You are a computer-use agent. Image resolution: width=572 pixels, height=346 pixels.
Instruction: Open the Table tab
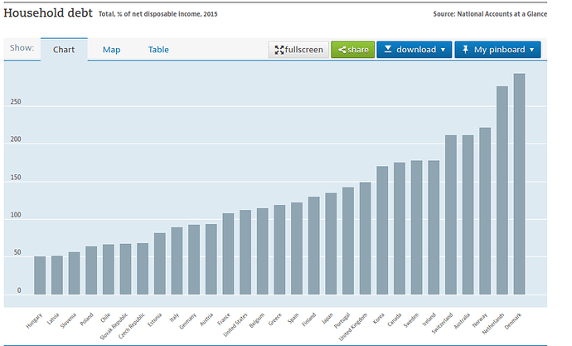(158, 50)
